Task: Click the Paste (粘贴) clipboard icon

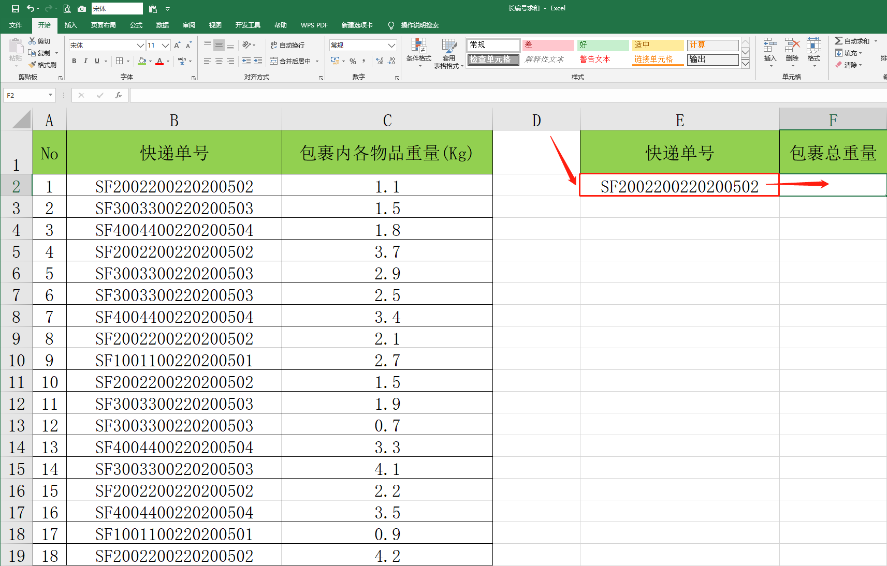Action: pos(16,47)
